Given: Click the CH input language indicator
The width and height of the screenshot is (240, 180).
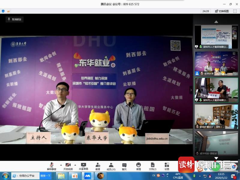Looking at the screenshot, I should (x=154, y=175).
